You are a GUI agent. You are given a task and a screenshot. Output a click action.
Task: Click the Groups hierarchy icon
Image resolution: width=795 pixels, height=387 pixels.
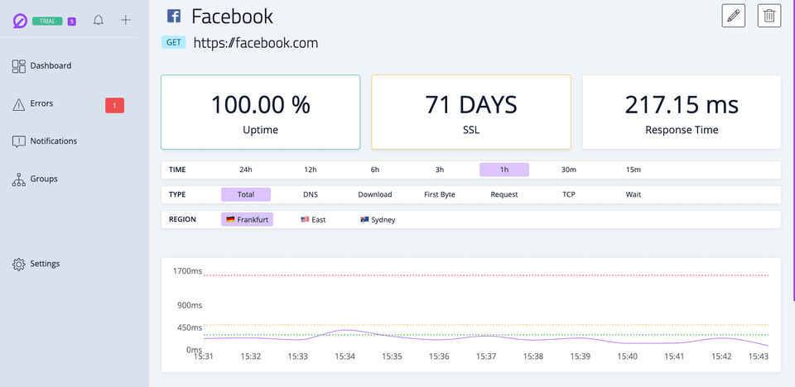[x=18, y=179]
